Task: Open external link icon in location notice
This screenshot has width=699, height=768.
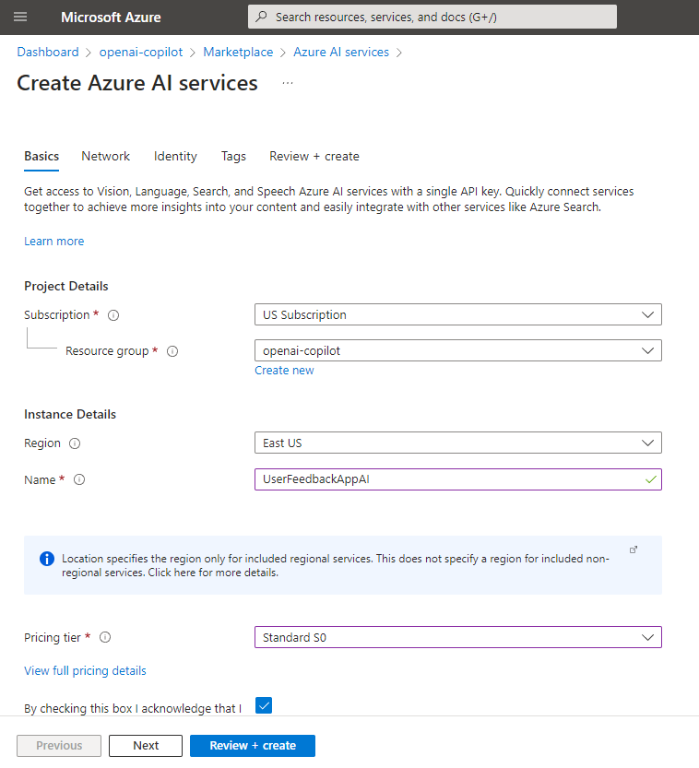Action: 634,549
